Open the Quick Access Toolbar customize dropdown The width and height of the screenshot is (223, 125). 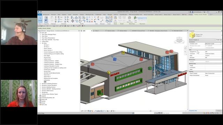(x=84, y=26)
